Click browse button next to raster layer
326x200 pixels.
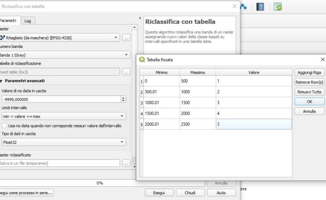point(126,37)
